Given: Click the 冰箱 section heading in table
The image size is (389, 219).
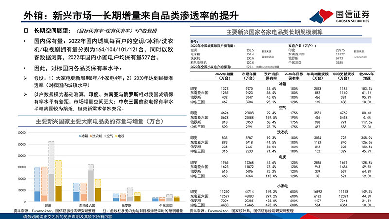Looking at the screenshot, I should pyautogui.click(x=283, y=84).
